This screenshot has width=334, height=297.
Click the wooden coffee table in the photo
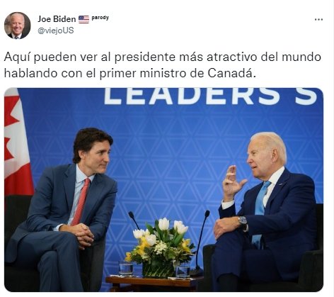point(154,284)
